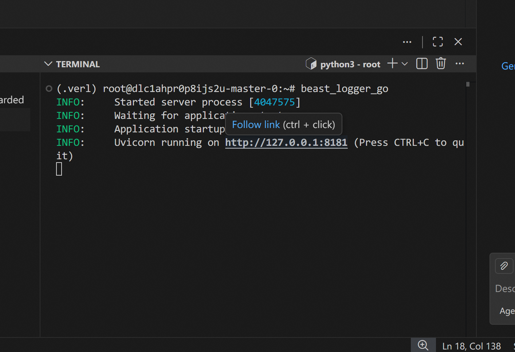The height and width of the screenshot is (352, 515).
Task: Click the python3 terminal shell icon
Action: click(x=311, y=64)
